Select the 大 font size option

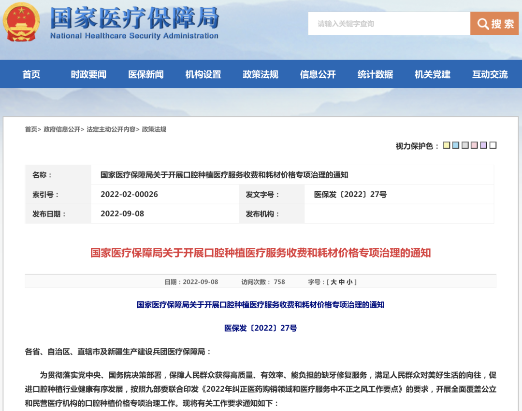point(334,282)
